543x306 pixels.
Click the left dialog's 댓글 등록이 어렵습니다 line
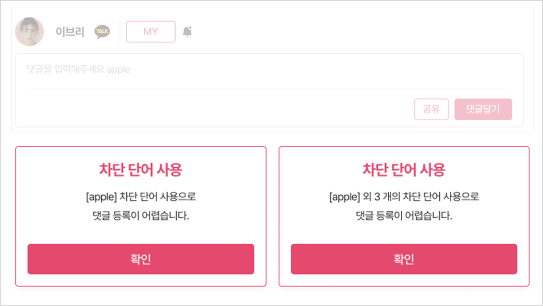point(141,215)
